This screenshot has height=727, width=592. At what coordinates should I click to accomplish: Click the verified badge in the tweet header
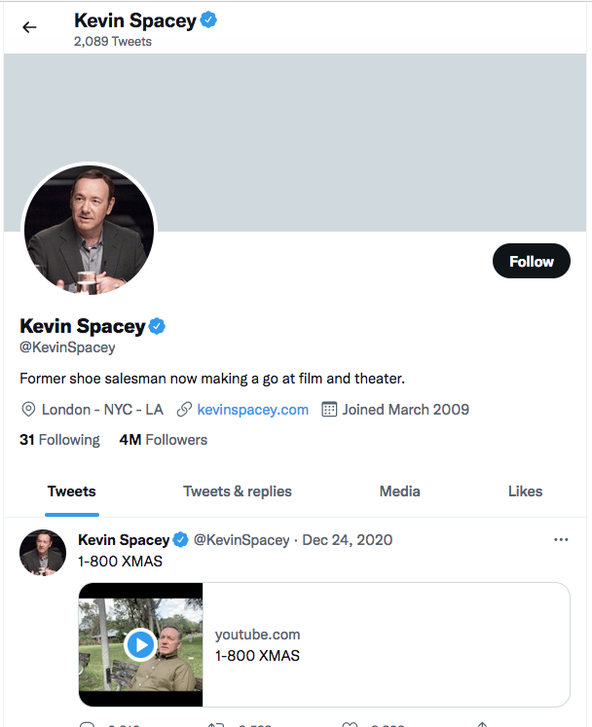[180, 540]
